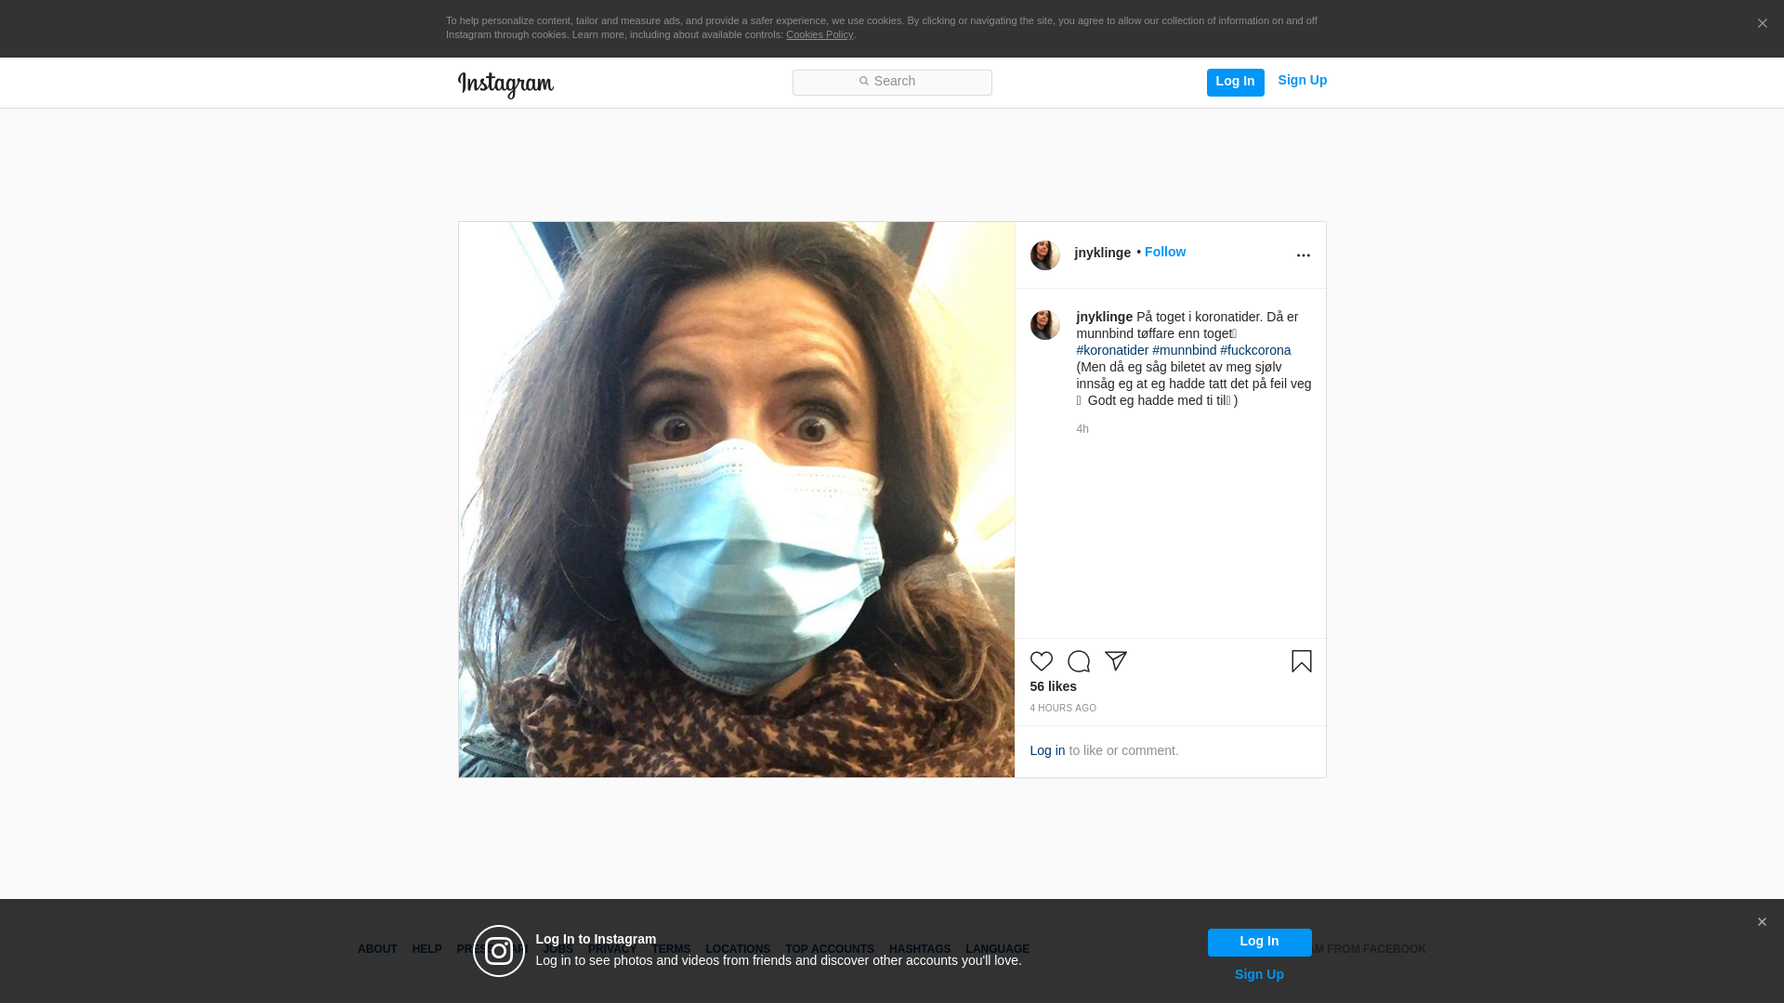Open jnyklinge username in caption

pyautogui.click(x=1104, y=317)
